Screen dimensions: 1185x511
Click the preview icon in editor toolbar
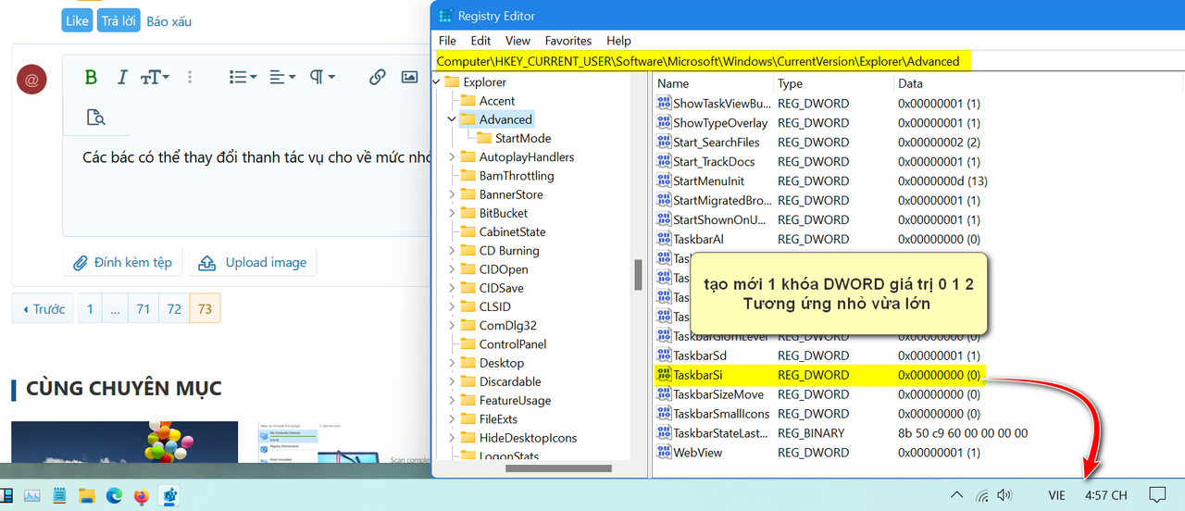pos(95,117)
